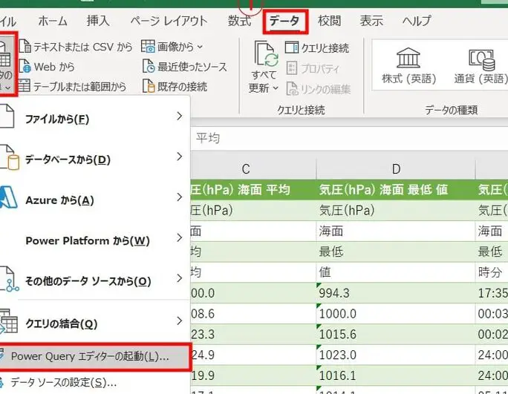The image size is (508, 394).
Task: Click the Refresh All (すべて更新) icon
Action: point(264,56)
